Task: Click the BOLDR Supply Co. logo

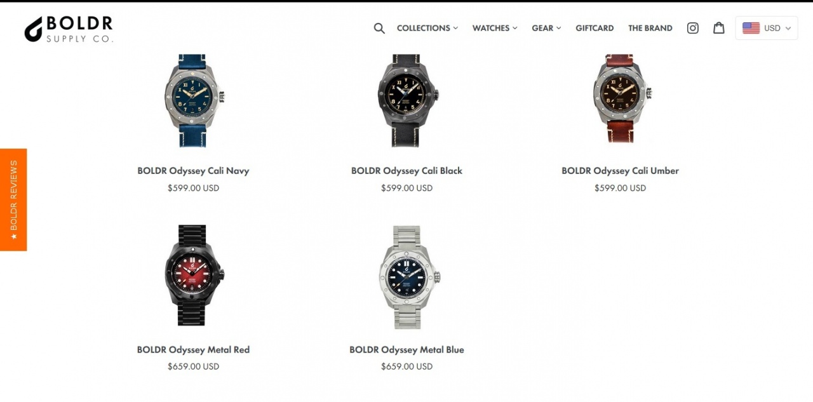Action: (69, 29)
